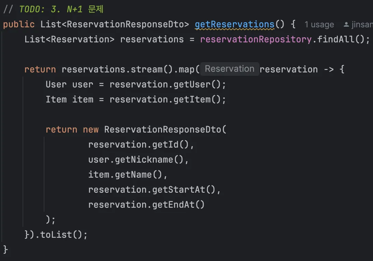The image size is (373, 261).
Task: Open the '1 usage' inlay hint
Action: tap(319, 25)
